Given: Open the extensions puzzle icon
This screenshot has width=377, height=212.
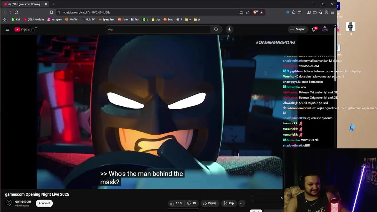Looking at the screenshot, I should pyautogui.click(x=294, y=12).
